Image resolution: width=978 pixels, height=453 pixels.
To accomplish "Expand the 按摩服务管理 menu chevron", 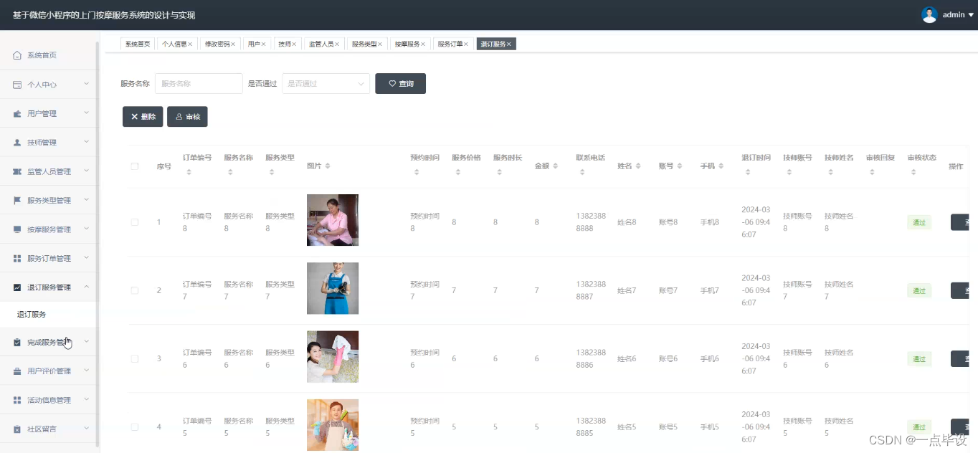I will 86,229.
